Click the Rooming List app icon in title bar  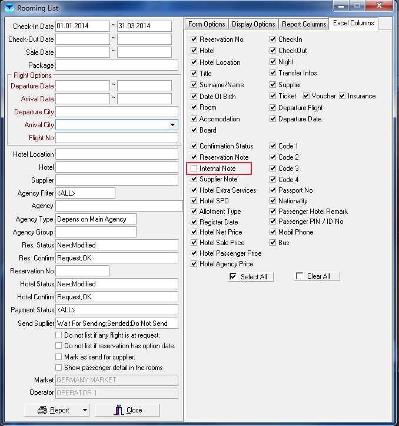point(9,8)
